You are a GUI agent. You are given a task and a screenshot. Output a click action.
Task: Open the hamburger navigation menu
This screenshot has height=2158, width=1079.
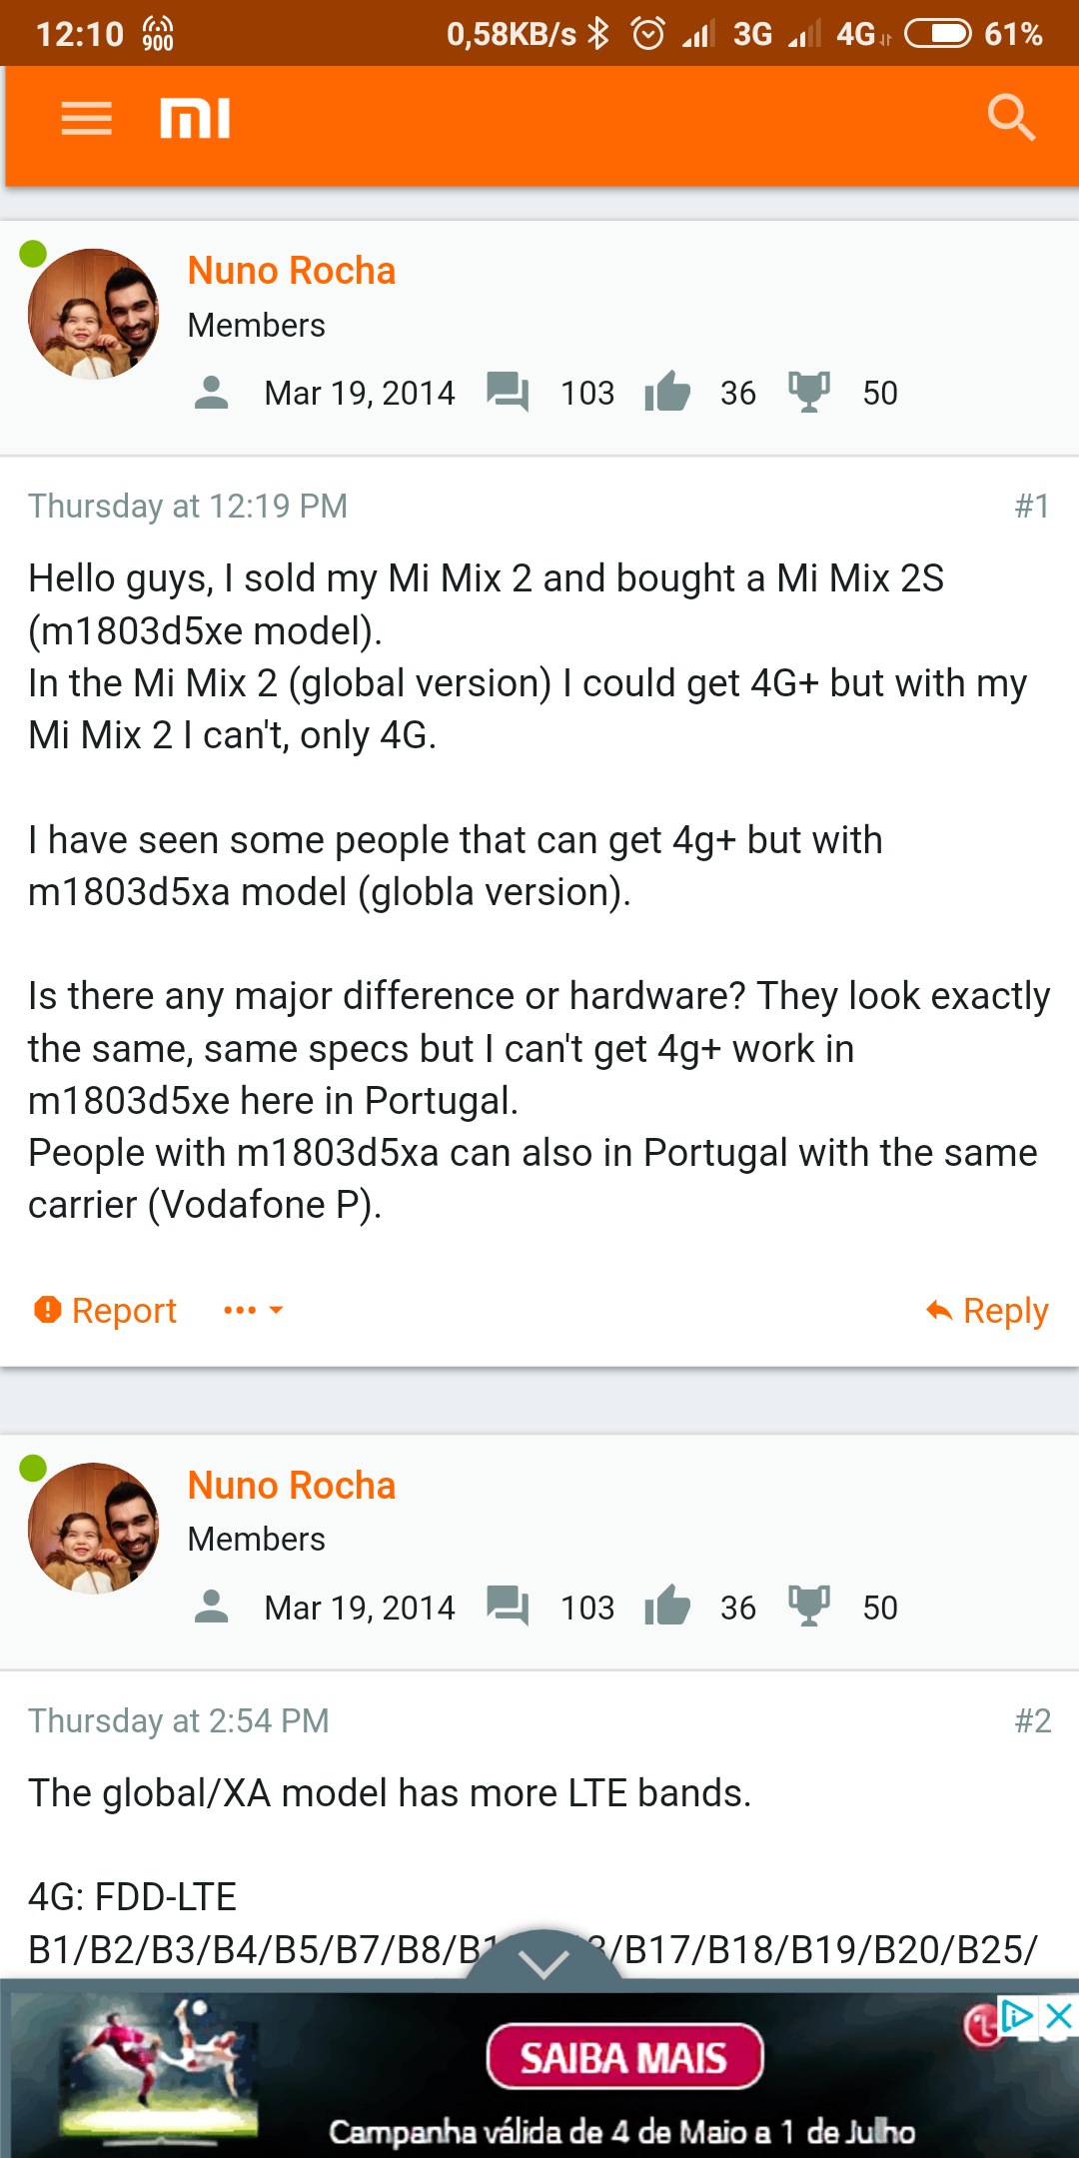point(87,119)
